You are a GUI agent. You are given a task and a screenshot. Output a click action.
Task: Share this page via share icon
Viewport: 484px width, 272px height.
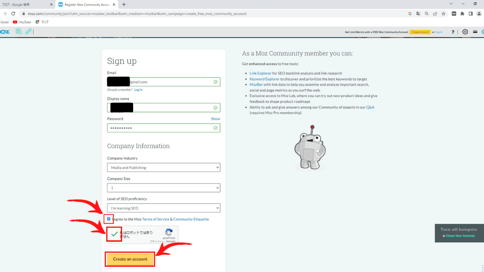[x=435, y=13]
